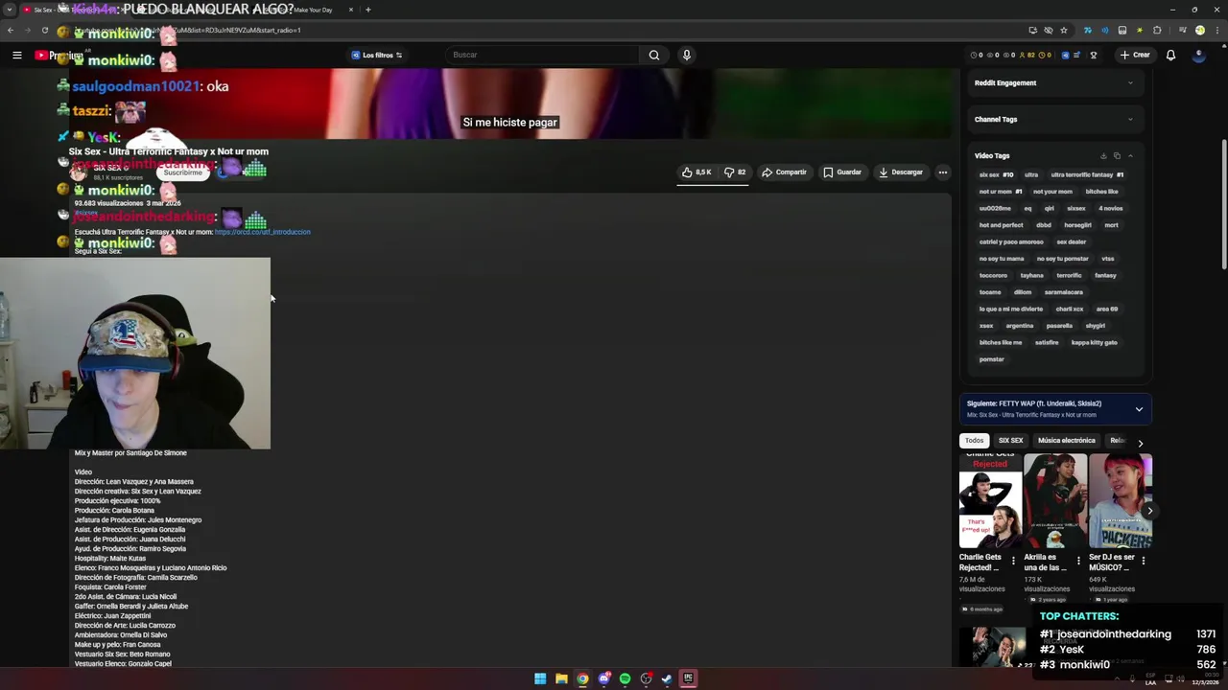Click the Crear create button
Viewport: 1228px width, 690px height.
click(1134, 56)
